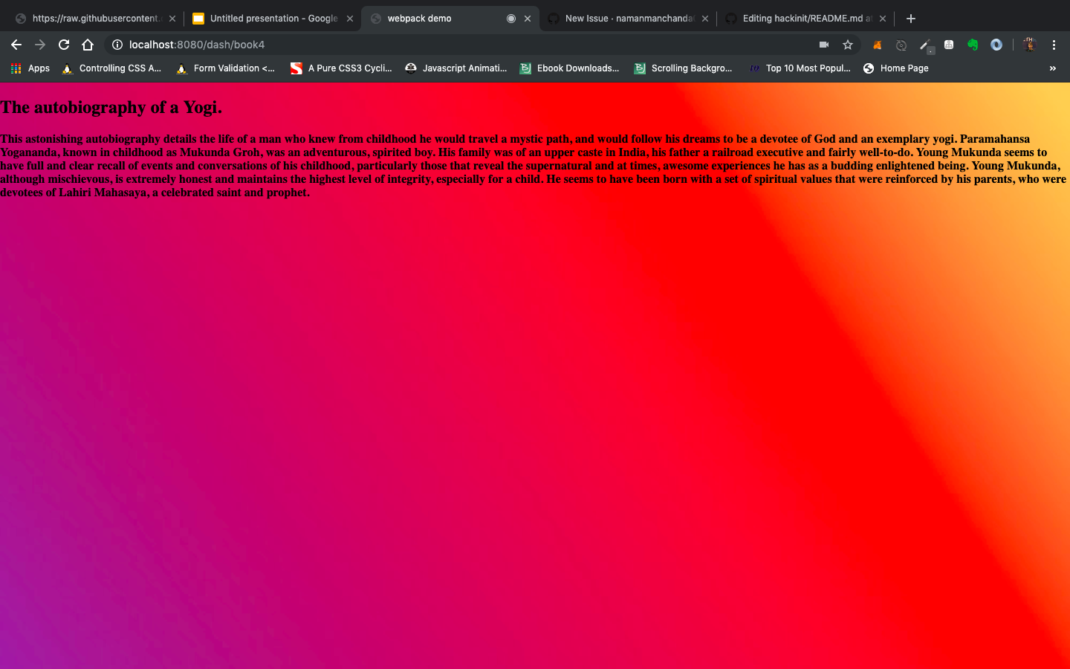The height and width of the screenshot is (669, 1070).
Task: Close the raw.githubusercontent tab
Action: 172,19
